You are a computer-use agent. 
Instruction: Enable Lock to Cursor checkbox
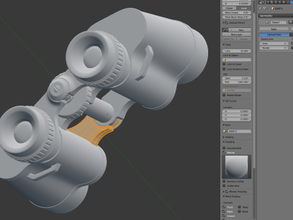224,64
